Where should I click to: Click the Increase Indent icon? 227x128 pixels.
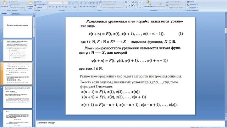[x=94, y=3]
